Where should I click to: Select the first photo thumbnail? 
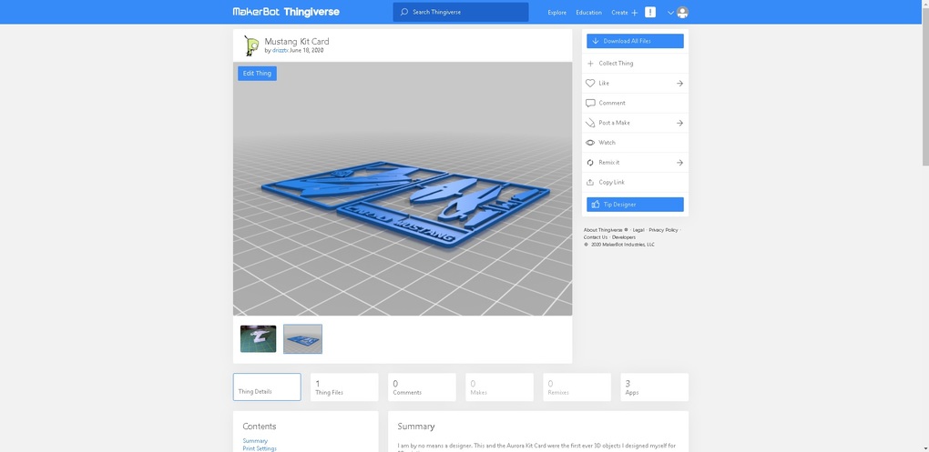point(259,339)
